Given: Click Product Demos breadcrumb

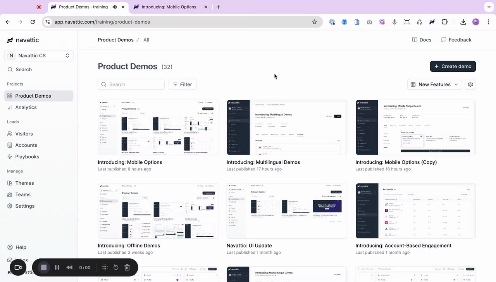Looking at the screenshot, I should 115,40.
